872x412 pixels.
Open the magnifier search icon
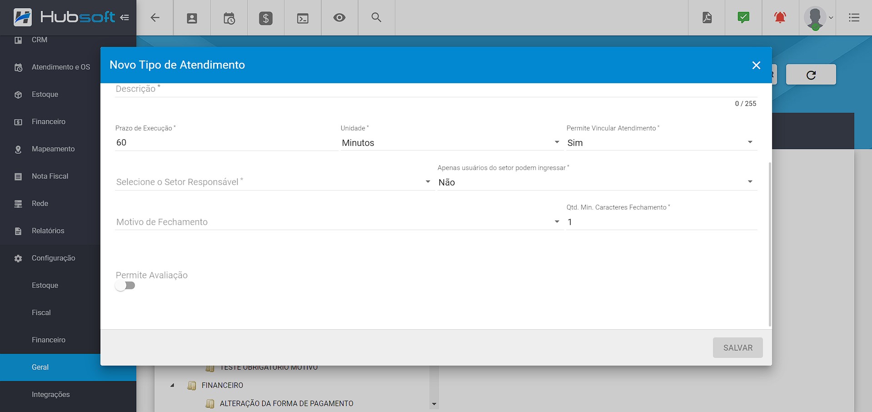[x=376, y=17]
